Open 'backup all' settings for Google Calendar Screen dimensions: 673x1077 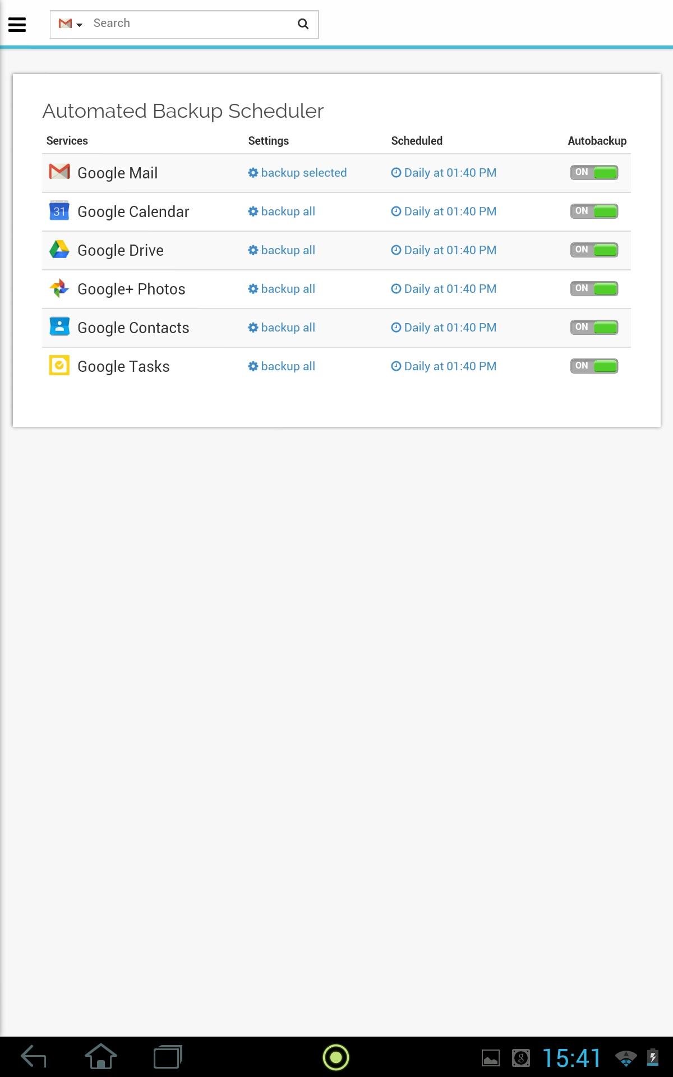pos(282,211)
